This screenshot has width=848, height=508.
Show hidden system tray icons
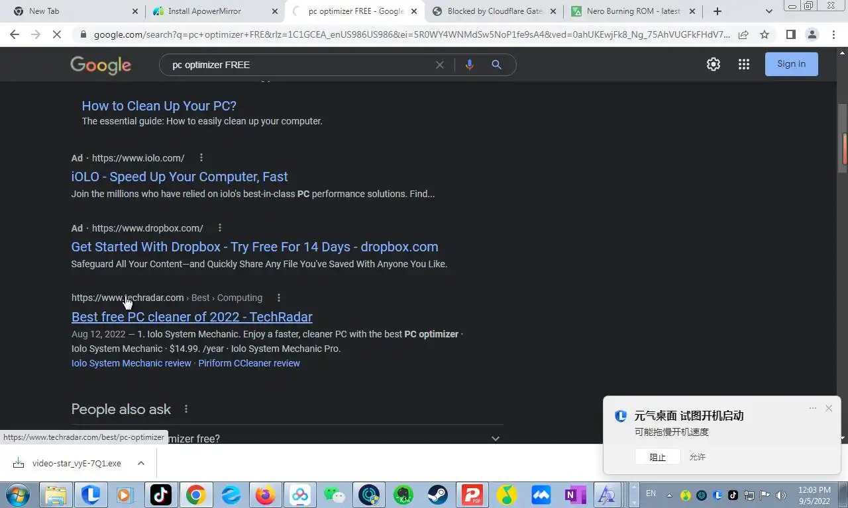click(668, 495)
